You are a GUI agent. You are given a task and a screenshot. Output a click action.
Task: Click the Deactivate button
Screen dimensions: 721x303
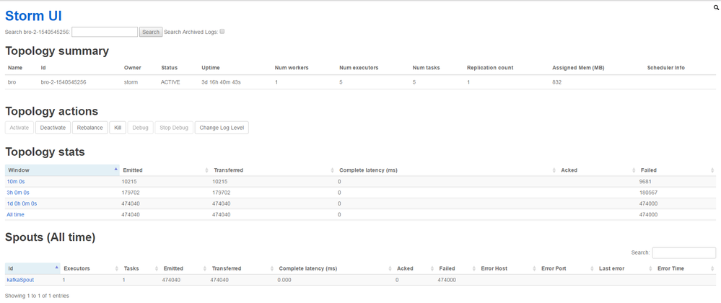[53, 128]
